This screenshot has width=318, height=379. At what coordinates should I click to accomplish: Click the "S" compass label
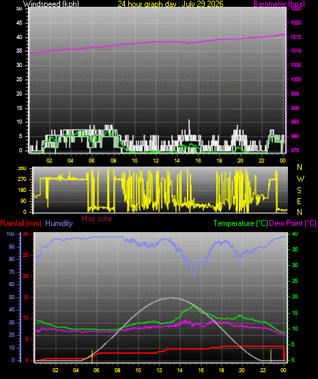coord(299,191)
